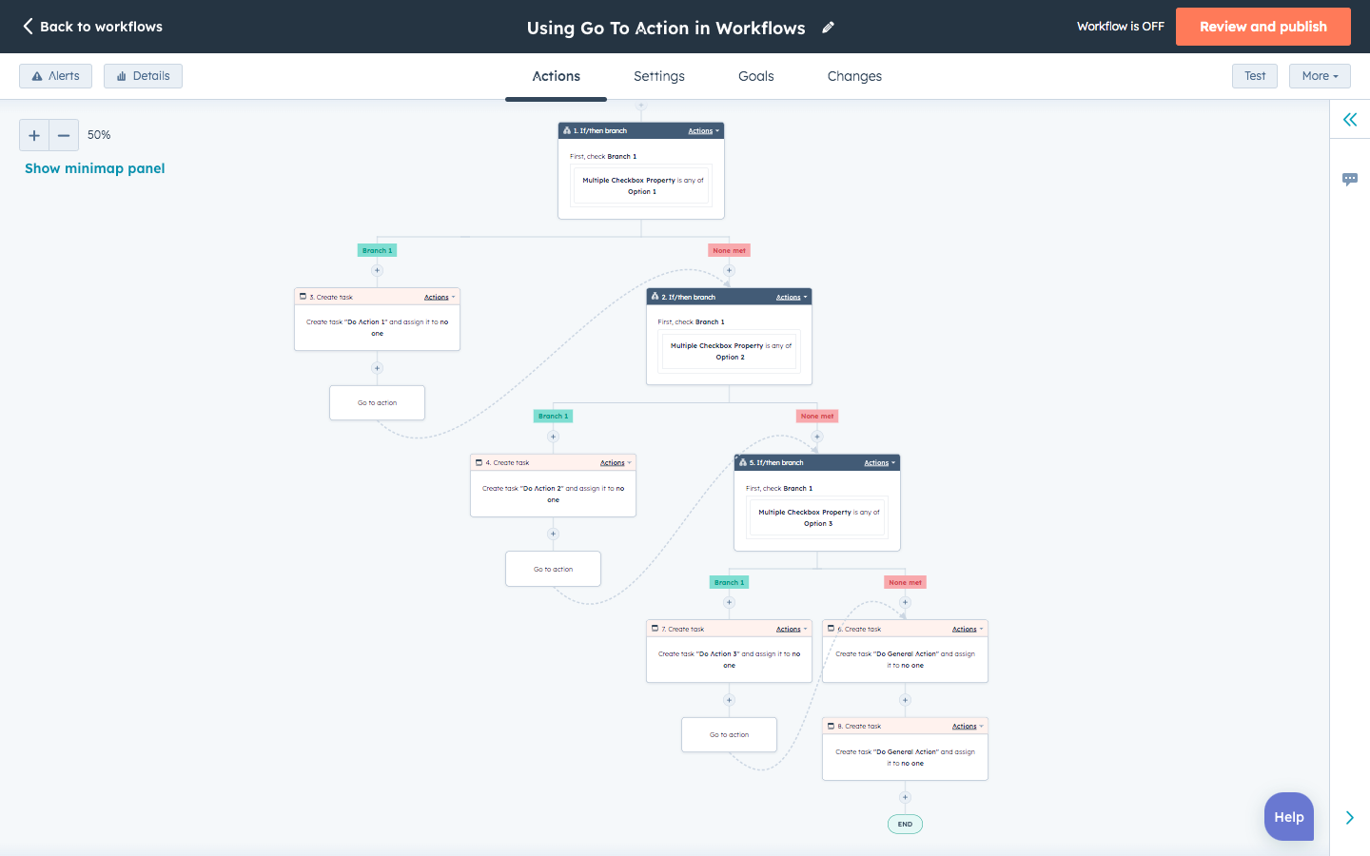Click the back chevron next to Back to workflows
Image resolution: width=1370 pixels, height=856 pixels.
tap(28, 27)
